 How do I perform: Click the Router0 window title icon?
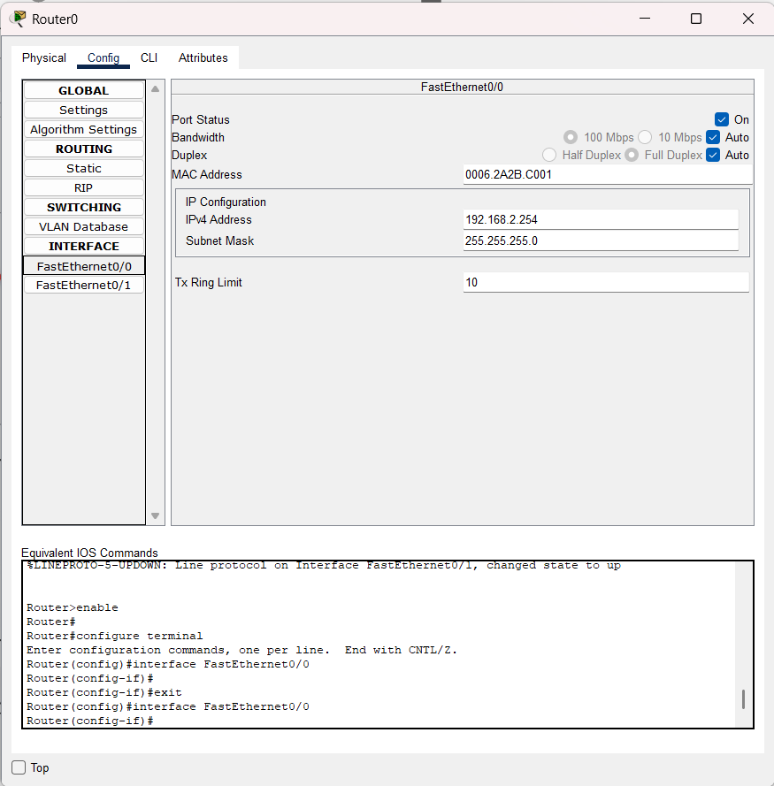(18, 19)
